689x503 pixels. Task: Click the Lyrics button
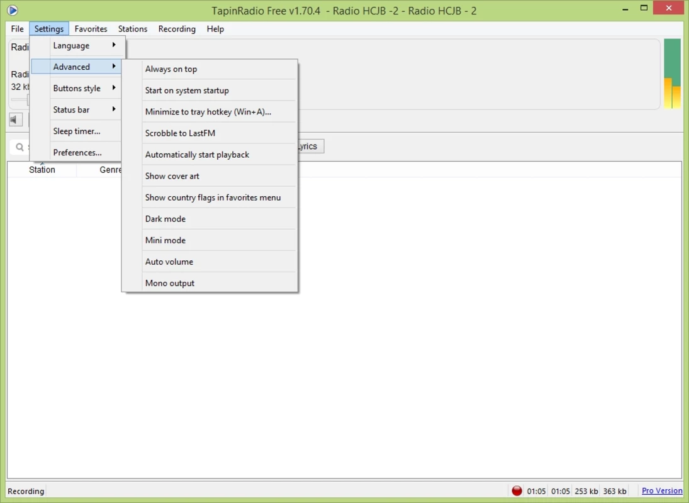[x=310, y=146]
